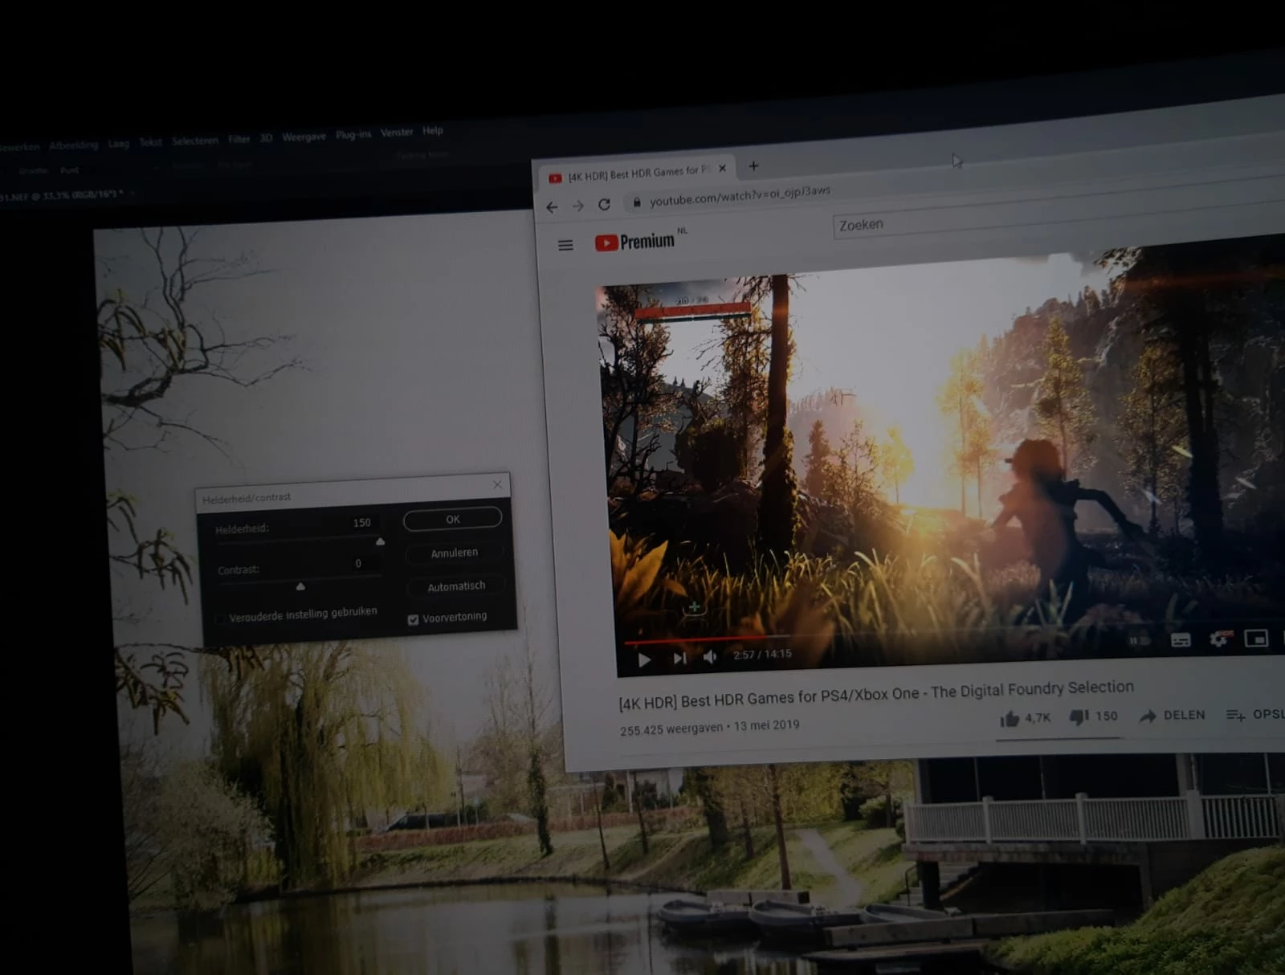Go forward in the Chrome browser
Image resolution: width=1285 pixels, height=975 pixels.
(577, 206)
